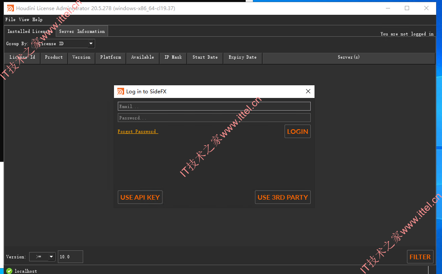Screen dimensions: 442x274
Task: Sort by Available column header
Action: point(143,57)
